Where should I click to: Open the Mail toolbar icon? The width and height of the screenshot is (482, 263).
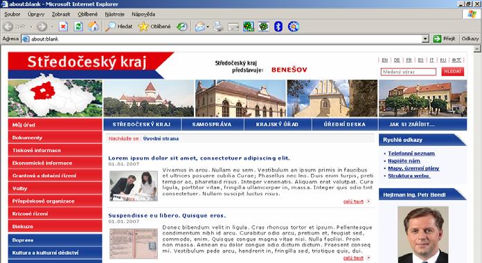tap(200, 27)
